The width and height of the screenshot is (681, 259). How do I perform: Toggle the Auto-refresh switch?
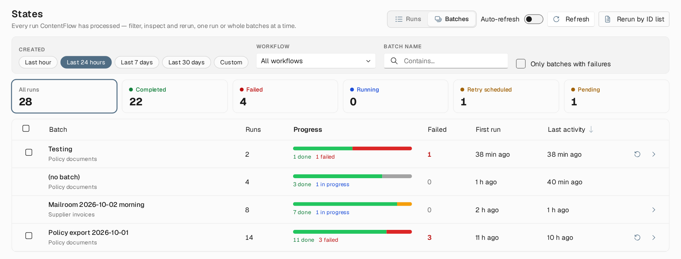coord(534,19)
